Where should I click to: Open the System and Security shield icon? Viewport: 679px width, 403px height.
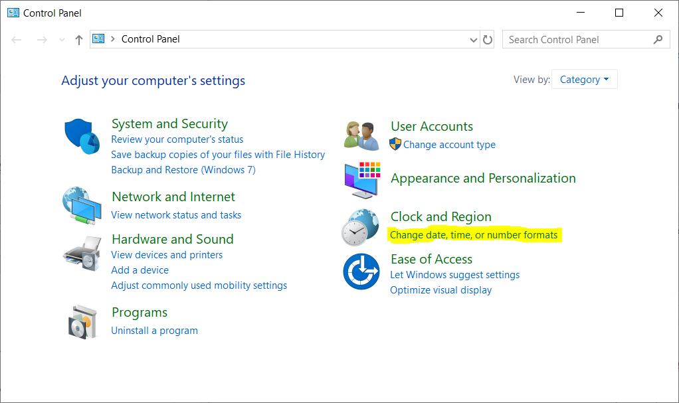(x=82, y=136)
